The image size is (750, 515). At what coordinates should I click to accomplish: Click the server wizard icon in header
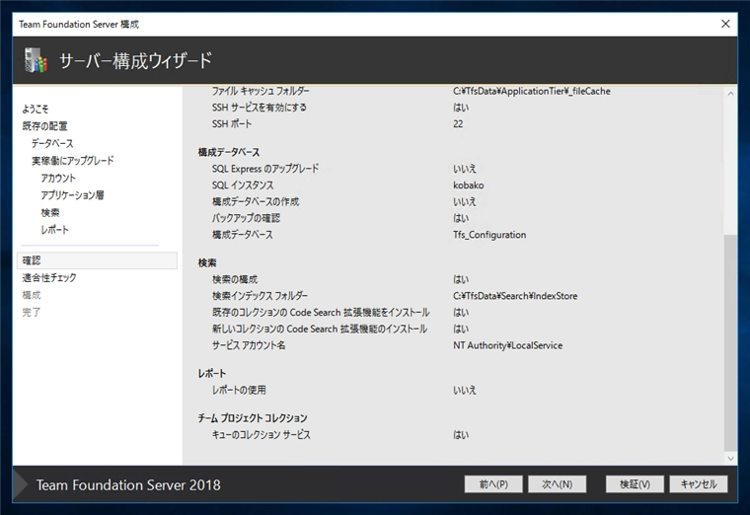tap(37, 60)
